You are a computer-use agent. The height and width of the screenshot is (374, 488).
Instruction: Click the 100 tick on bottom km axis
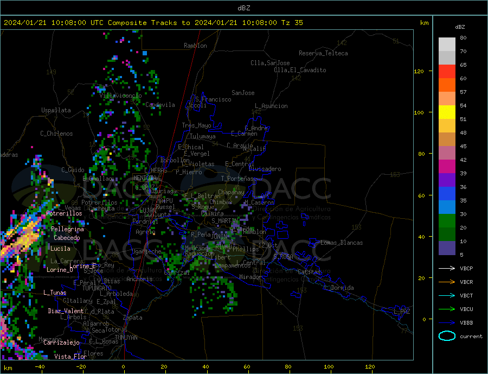(x=329, y=367)
